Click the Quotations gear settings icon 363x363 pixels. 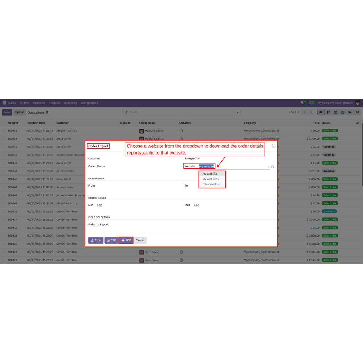click(x=47, y=112)
